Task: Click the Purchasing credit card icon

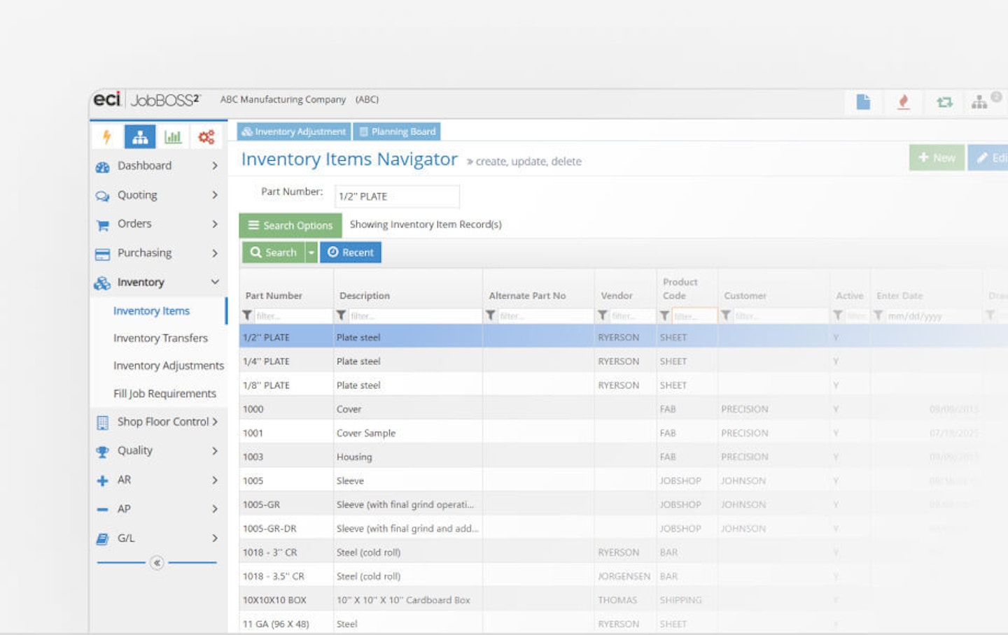Action: (102, 255)
